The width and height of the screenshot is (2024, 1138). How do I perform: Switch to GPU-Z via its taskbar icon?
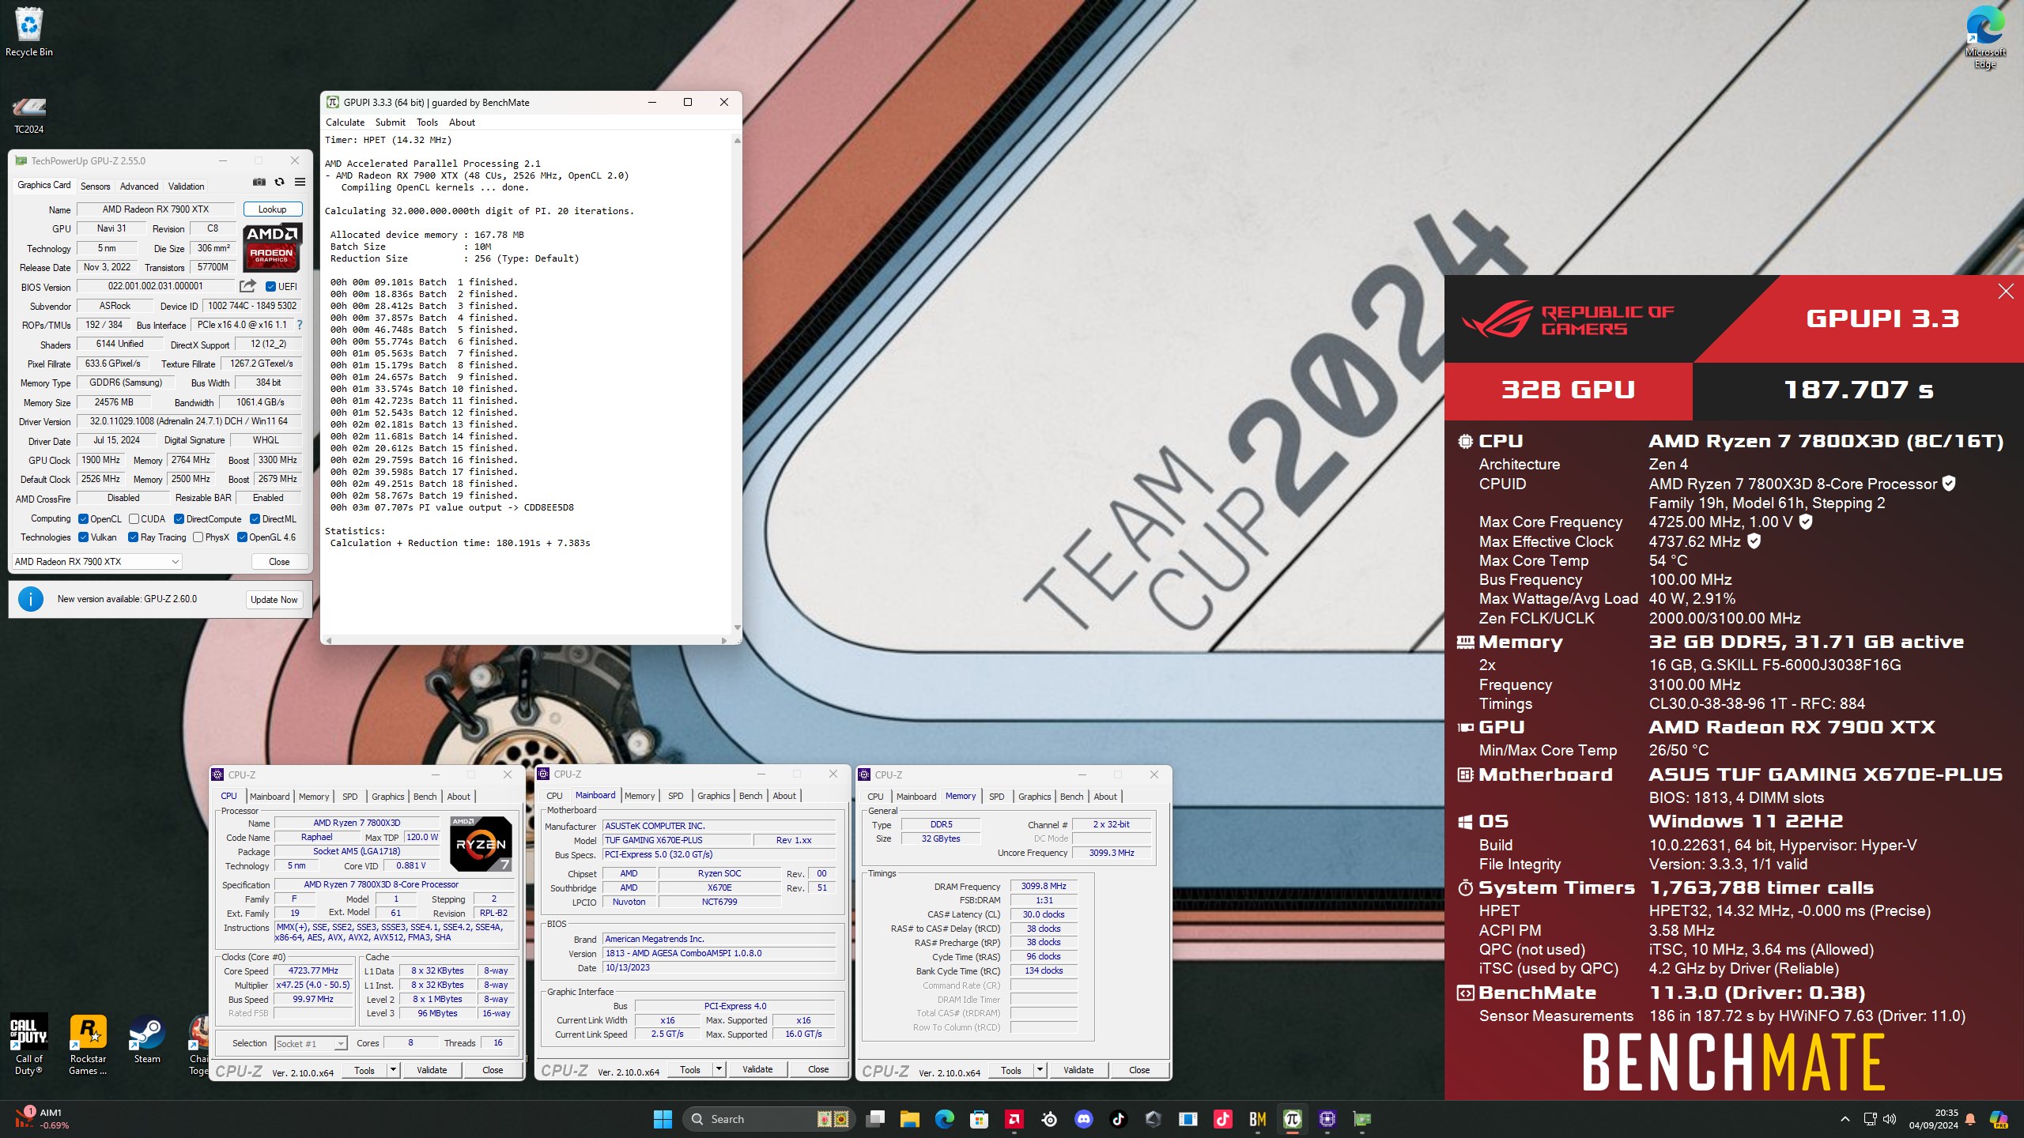[1361, 1119]
